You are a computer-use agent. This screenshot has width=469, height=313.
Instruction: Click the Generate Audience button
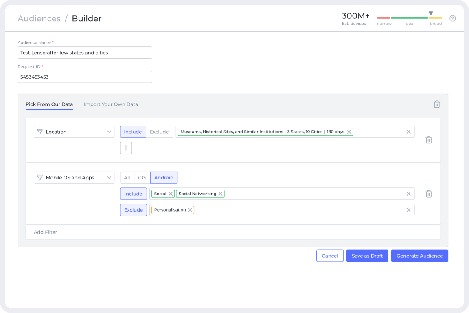419,256
